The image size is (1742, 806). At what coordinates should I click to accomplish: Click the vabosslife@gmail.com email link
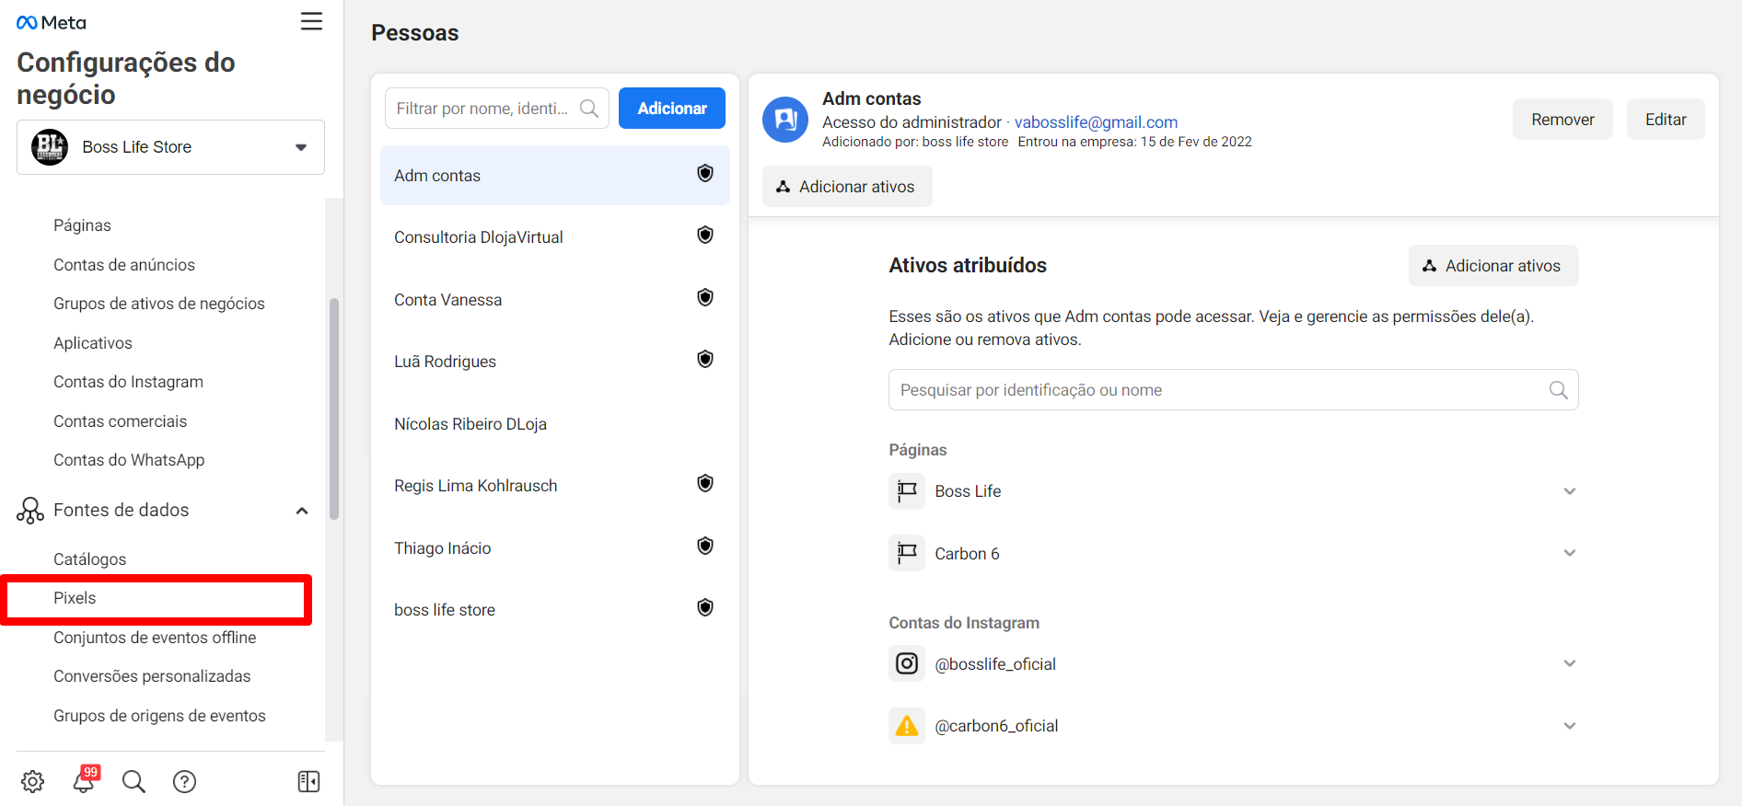pos(1096,122)
